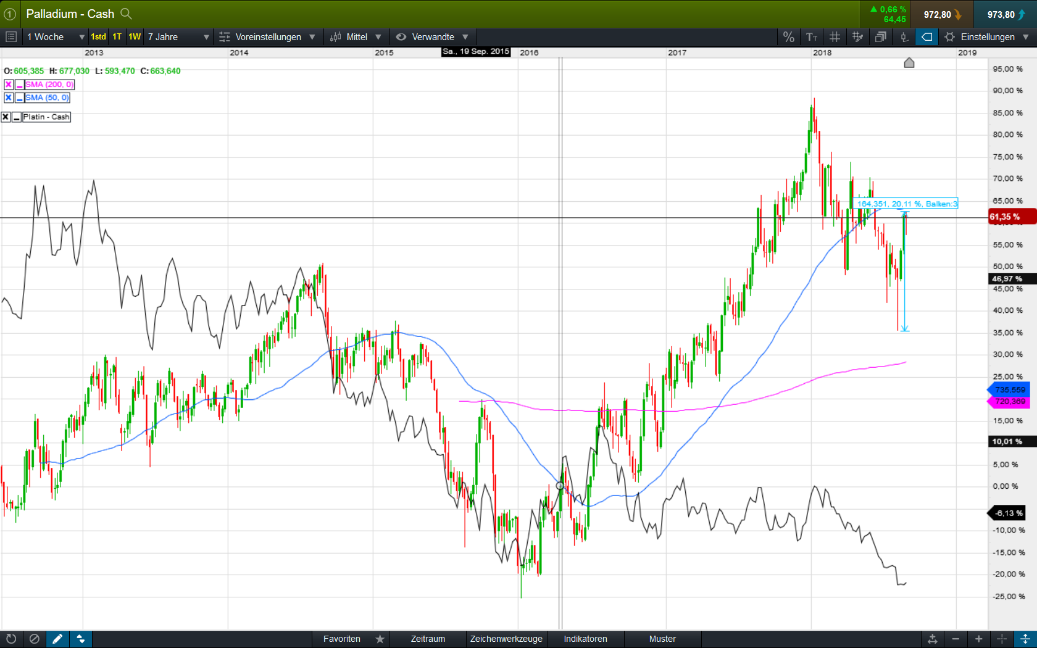The image size is (1037, 648).
Task: Click the blue measurement label 164,351, 20,11 %
Action: point(907,204)
